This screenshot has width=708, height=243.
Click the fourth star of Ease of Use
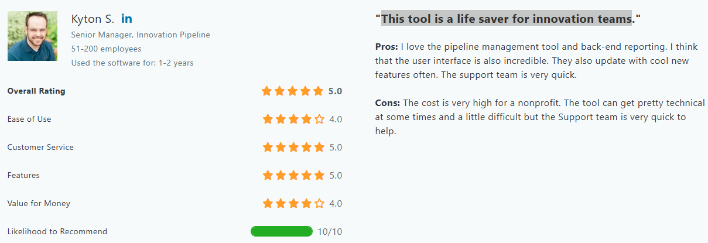(x=306, y=119)
